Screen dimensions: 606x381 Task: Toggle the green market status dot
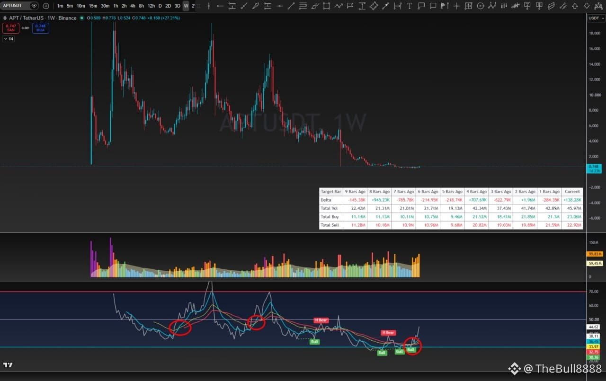click(82, 18)
